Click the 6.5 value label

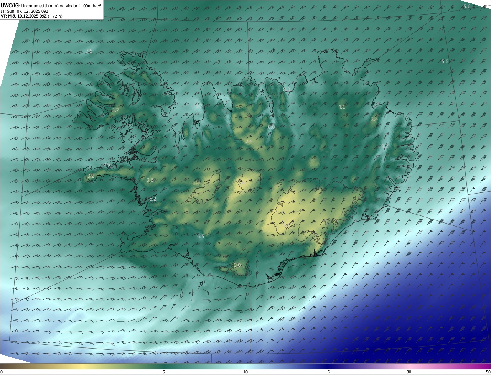tap(201, 237)
